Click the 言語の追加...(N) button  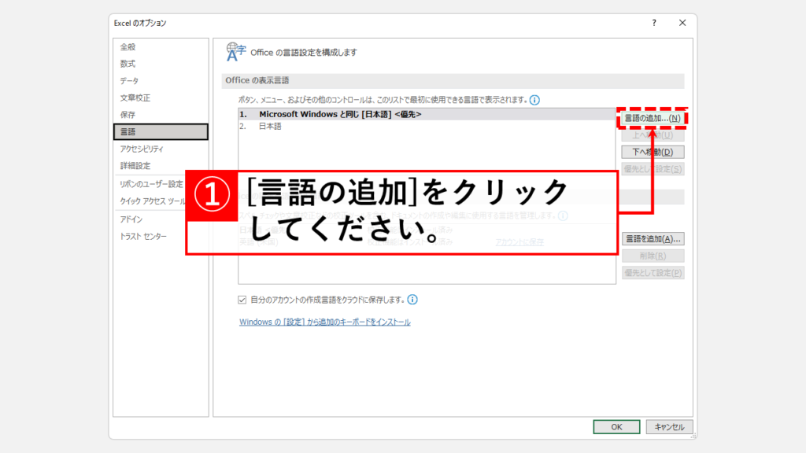(x=653, y=118)
